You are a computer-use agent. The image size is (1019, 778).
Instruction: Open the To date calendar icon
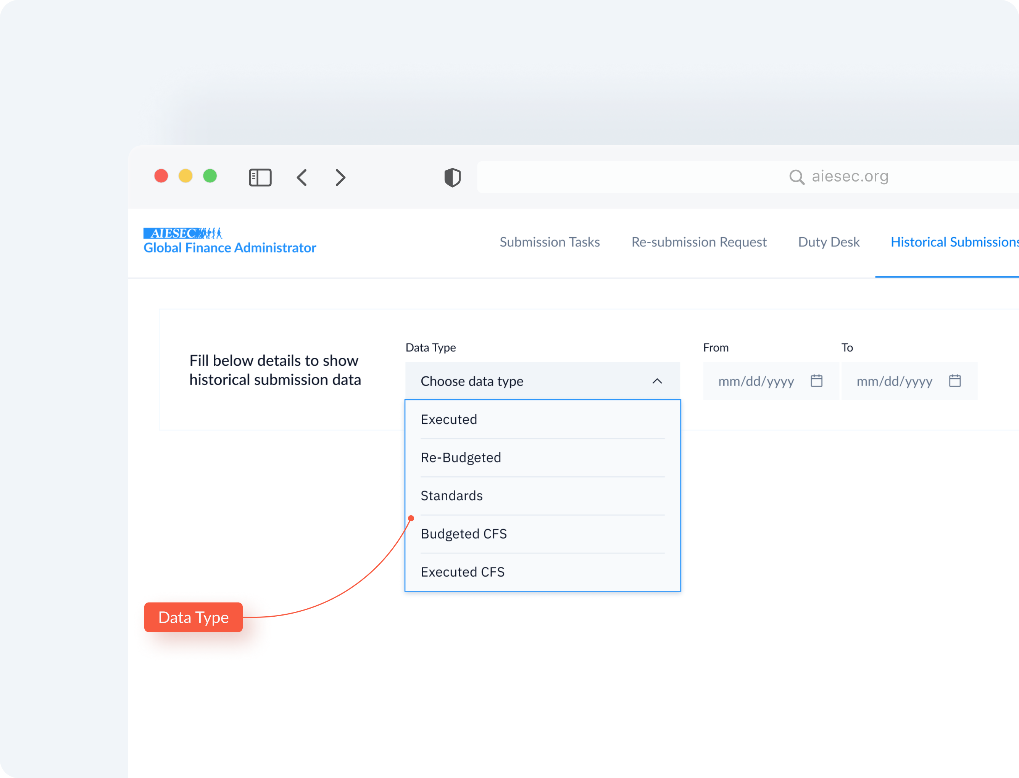955,381
